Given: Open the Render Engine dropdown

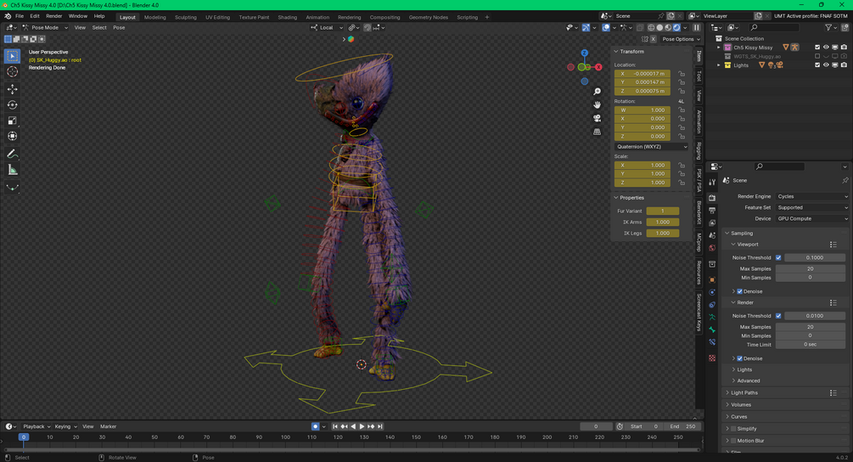Looking at the screenshot, I should click(811, 196).
